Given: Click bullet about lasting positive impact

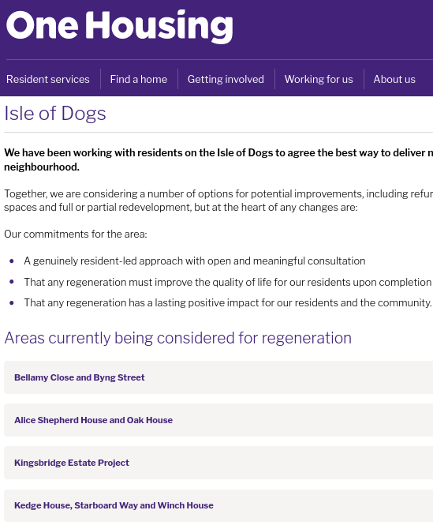Looking at the screenshot, I should [x=228, y=302].
